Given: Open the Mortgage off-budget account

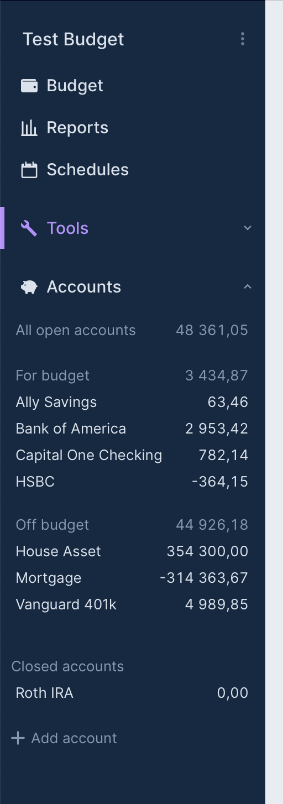Looking at the screenshot, I should (133, 578).
